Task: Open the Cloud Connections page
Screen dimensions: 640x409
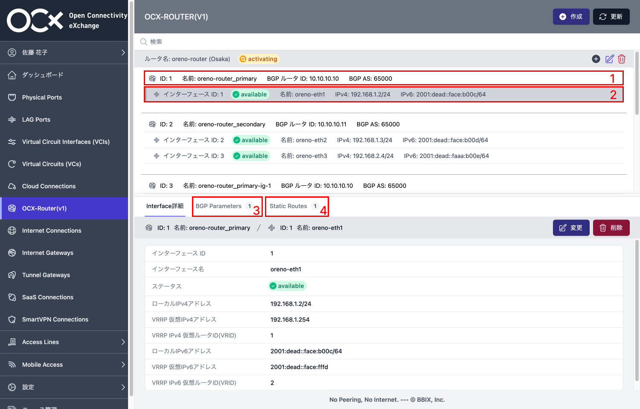Action: pos(48,186)
